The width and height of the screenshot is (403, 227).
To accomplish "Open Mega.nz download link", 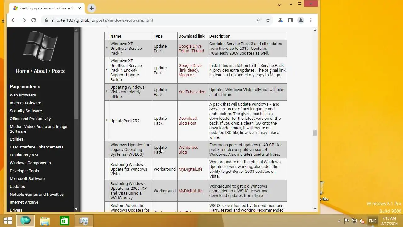I will point(186,75).
